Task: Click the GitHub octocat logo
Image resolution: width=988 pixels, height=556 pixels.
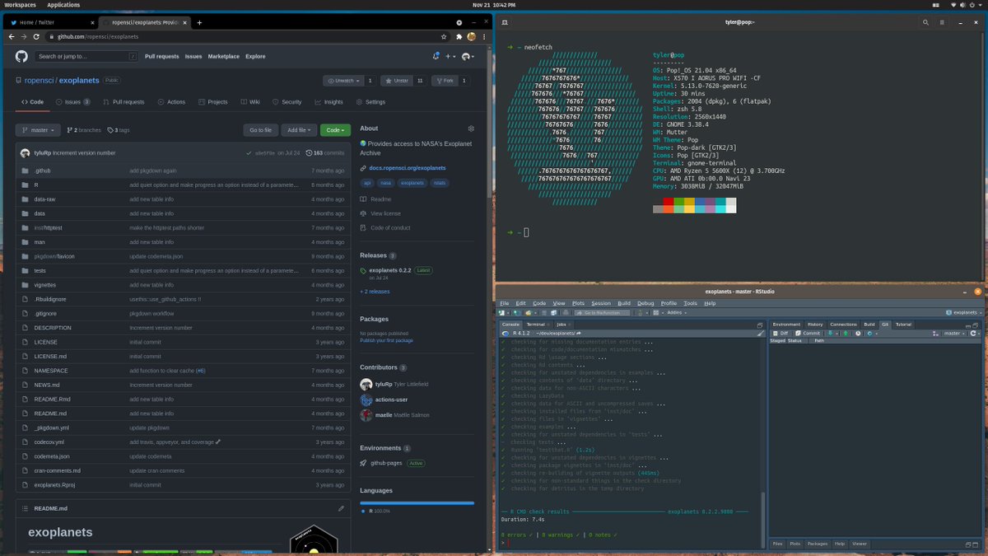Action: (21, 56)
